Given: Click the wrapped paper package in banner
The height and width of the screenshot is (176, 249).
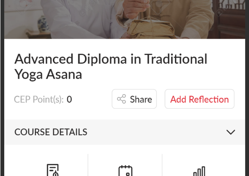Looking at the screenshot, I should (151, 28).
